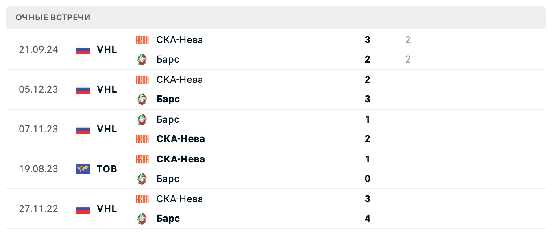Click the СКА-Нева emblem in the 05.12.23 match
553x238 pixels.
click(142, 79)
